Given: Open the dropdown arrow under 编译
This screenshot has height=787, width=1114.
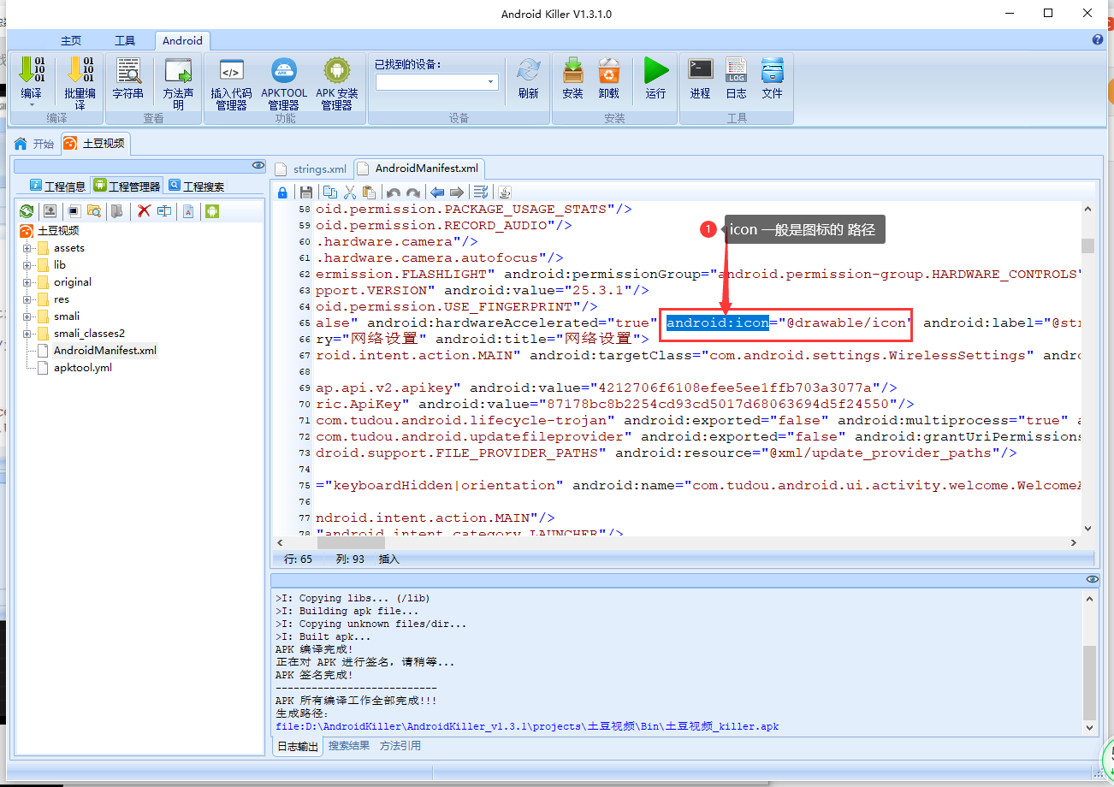Looking at the screenshot, I should tap(32, 105).
